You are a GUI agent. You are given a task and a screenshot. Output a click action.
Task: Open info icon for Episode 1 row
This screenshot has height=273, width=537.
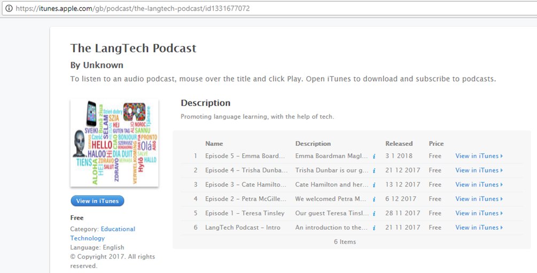click(374, 214)
